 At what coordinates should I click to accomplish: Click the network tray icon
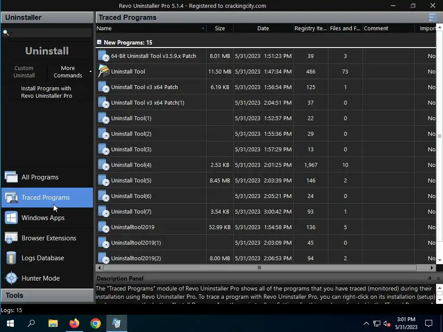tap(377, 323)
